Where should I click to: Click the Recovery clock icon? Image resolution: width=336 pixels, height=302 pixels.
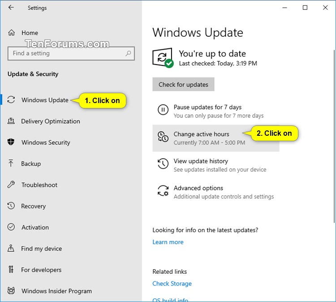click(11, 206)
